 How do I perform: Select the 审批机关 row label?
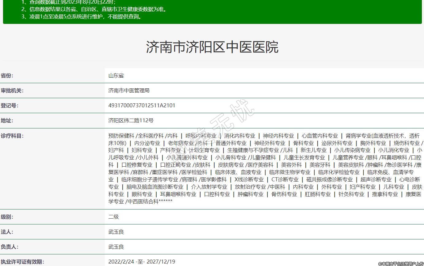pyautogui.click(x=12, y=91)
